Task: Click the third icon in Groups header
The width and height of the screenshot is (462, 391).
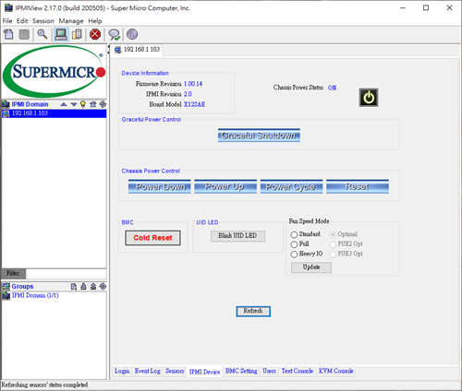Action: click(93, 287)
